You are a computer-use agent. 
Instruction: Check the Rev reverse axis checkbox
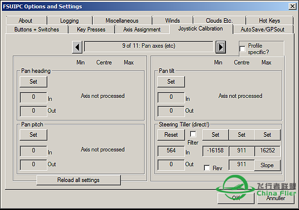[207, 168]
